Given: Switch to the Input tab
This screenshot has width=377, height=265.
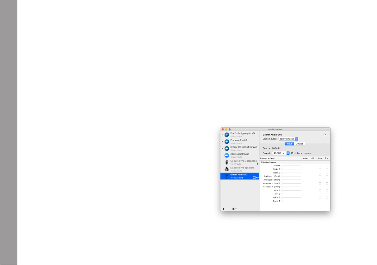Looking at the screenshot, I should pyautogui.click(x=289, y=144).
